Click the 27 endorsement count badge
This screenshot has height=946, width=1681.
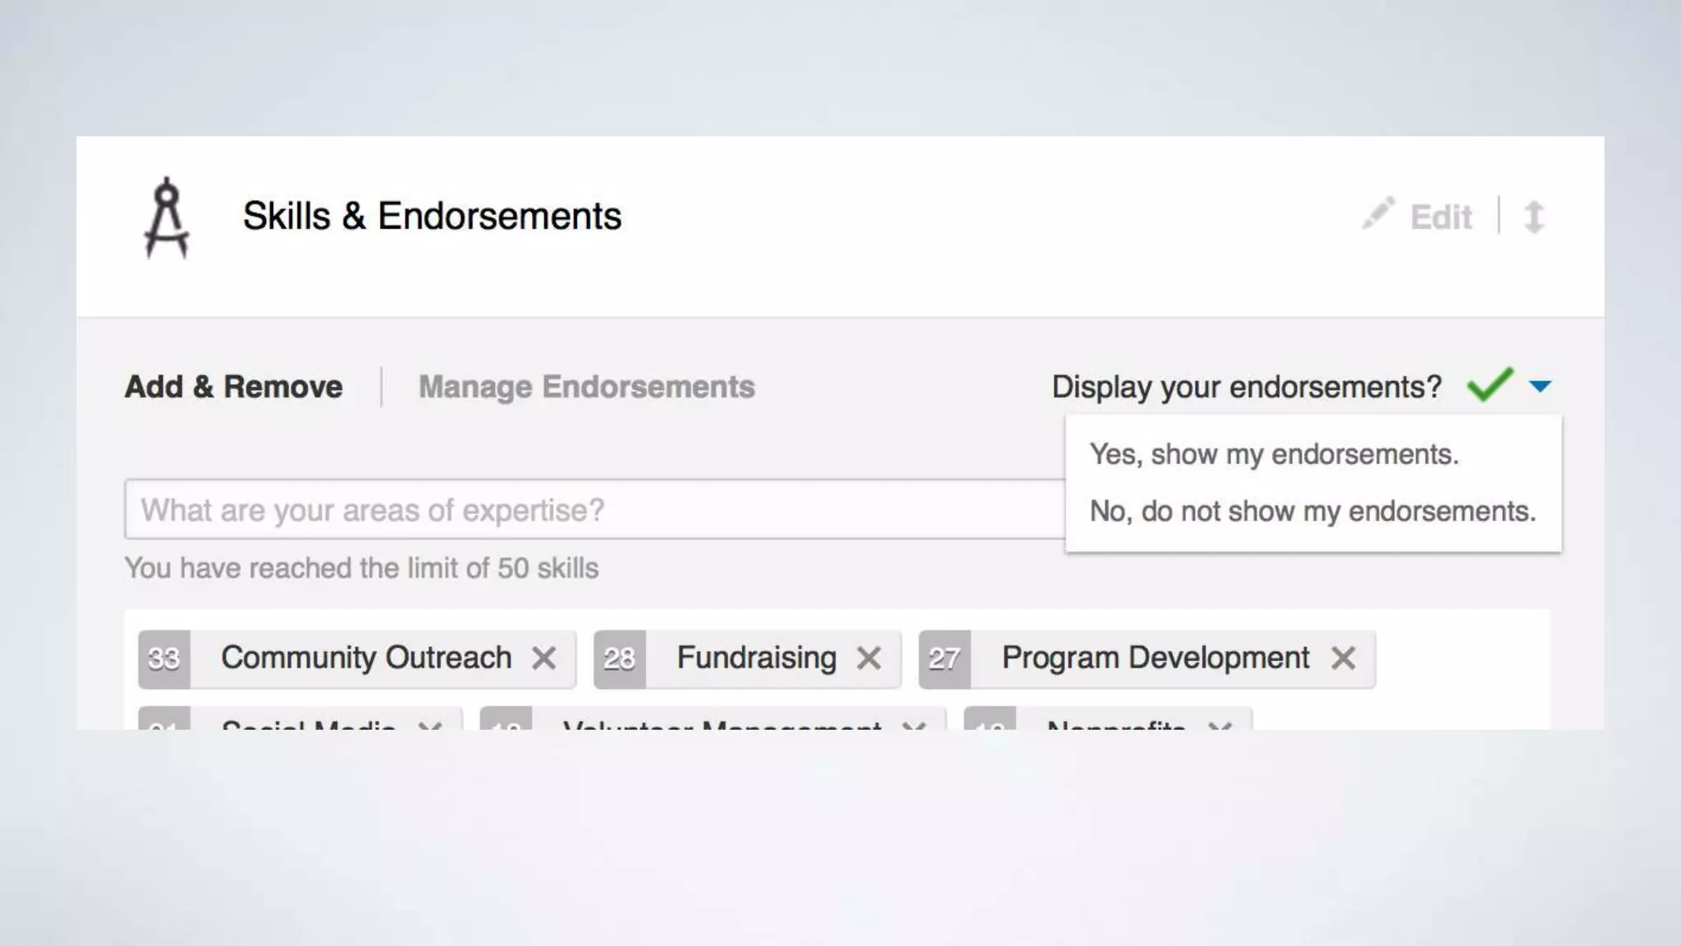coord(945,659)
